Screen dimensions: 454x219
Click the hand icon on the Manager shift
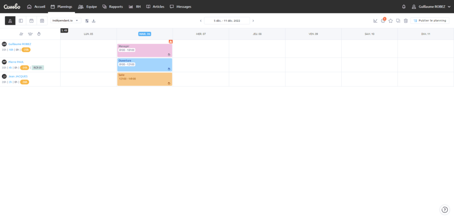[169, 54]
